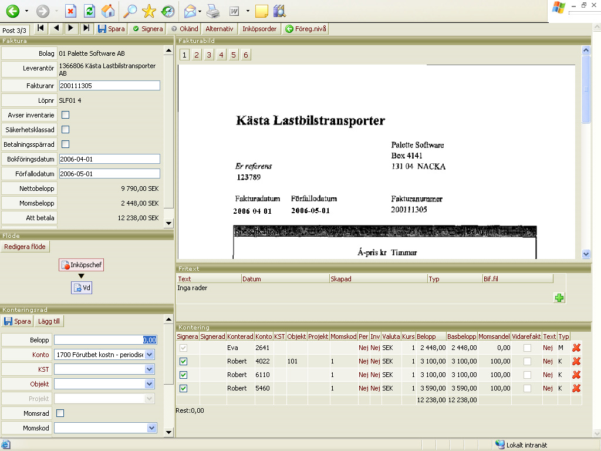
Task: Show invoice image page 6
Action: 246,55
